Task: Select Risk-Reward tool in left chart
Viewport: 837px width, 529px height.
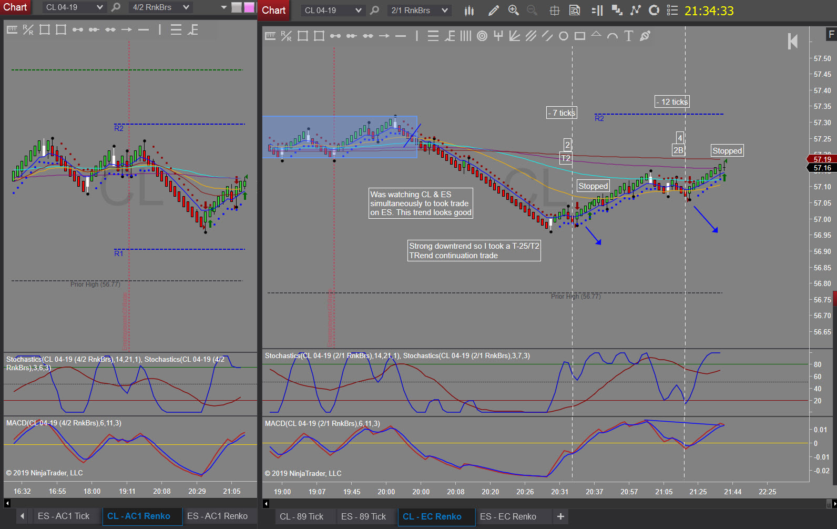Action: coord(28,29)
